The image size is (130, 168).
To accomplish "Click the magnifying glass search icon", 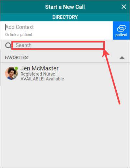I will point(8,45).
